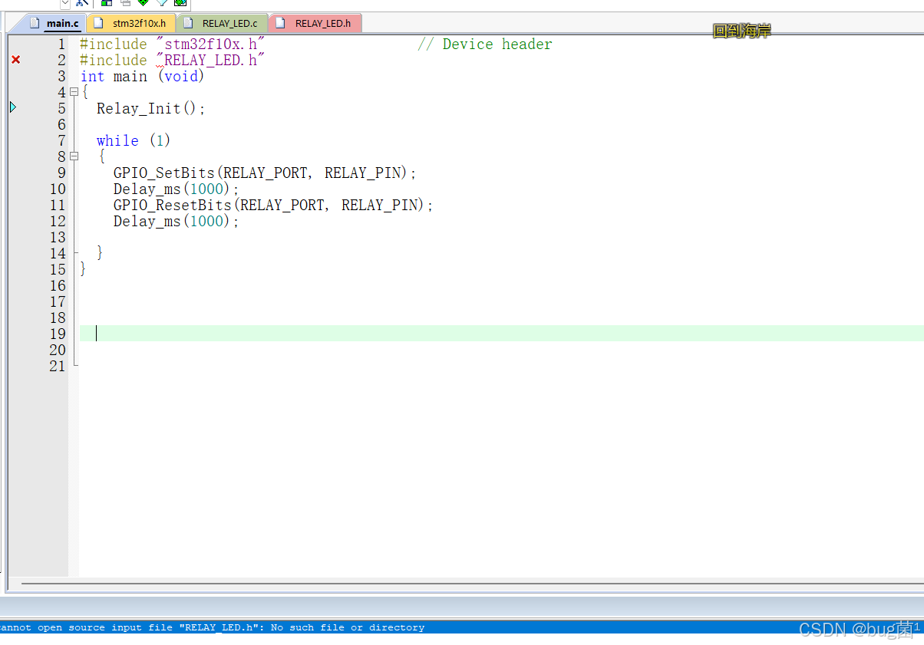Click the Rebuild all target files icon

180,3
